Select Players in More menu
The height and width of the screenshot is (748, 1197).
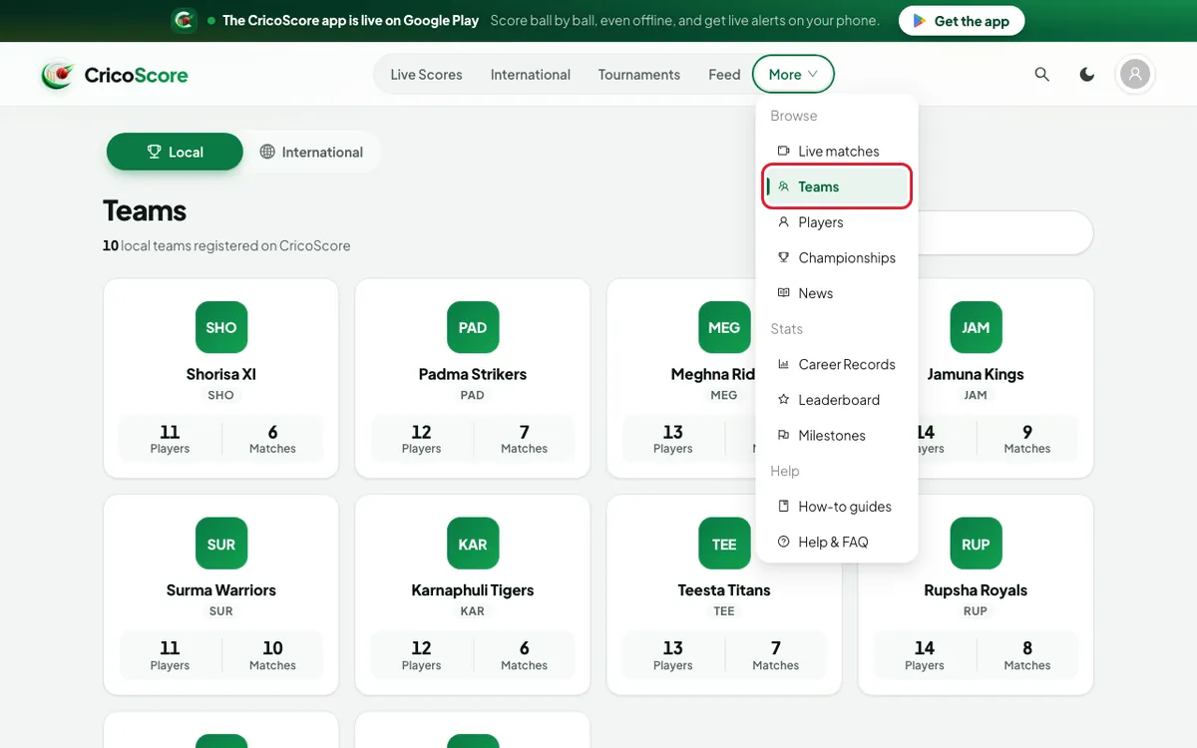[x=837, y=222]
